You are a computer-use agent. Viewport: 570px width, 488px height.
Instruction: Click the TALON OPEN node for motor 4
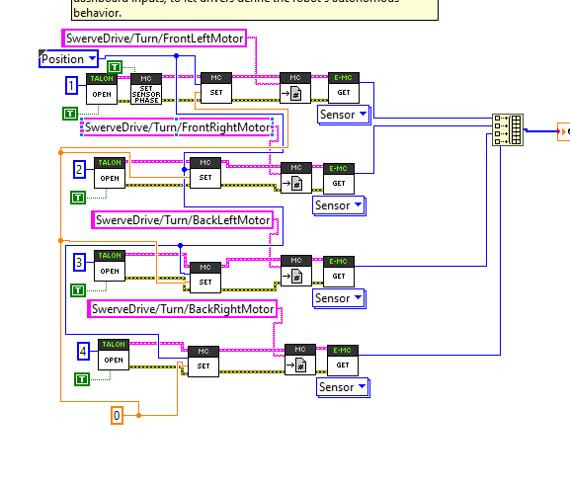(114, 355)
